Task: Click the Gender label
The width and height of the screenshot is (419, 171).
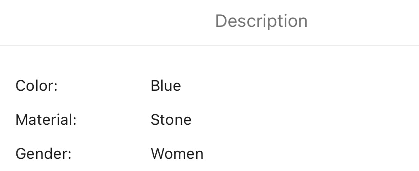Action: pos(43,154)
